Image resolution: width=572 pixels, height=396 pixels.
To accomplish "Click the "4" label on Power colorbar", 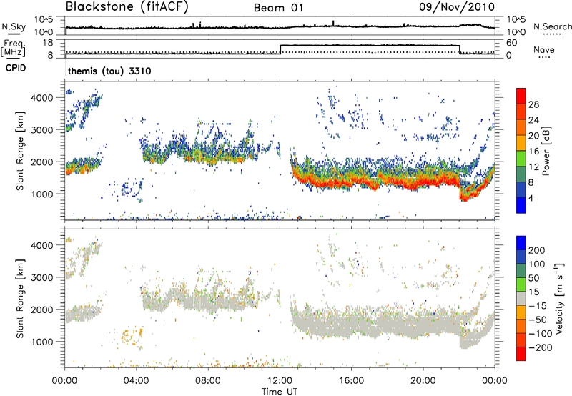I will [x=531, y=198].
